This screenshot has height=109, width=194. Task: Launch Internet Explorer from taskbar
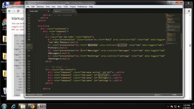(14, 106)
